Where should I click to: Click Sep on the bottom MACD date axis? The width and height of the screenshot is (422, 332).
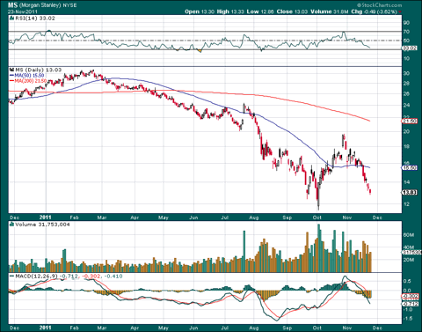(287, 328)
